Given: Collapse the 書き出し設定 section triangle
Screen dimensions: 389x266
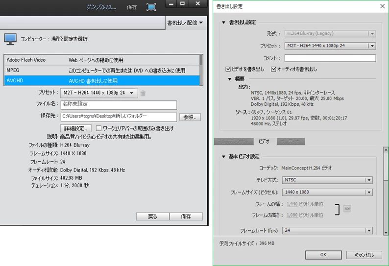Looking at the screenshot, I should coord(223,23).
